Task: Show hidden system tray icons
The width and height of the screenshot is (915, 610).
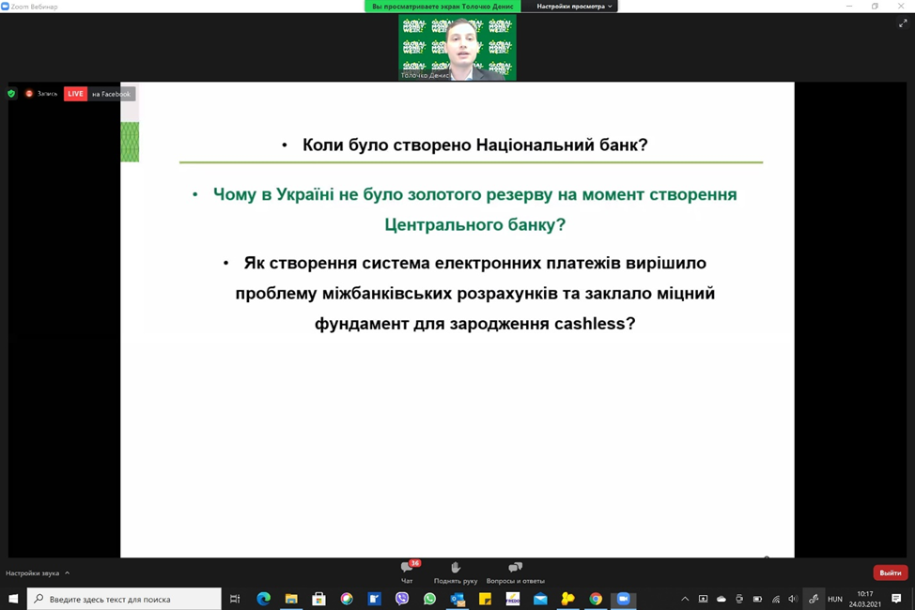Action: pos(685,599)
